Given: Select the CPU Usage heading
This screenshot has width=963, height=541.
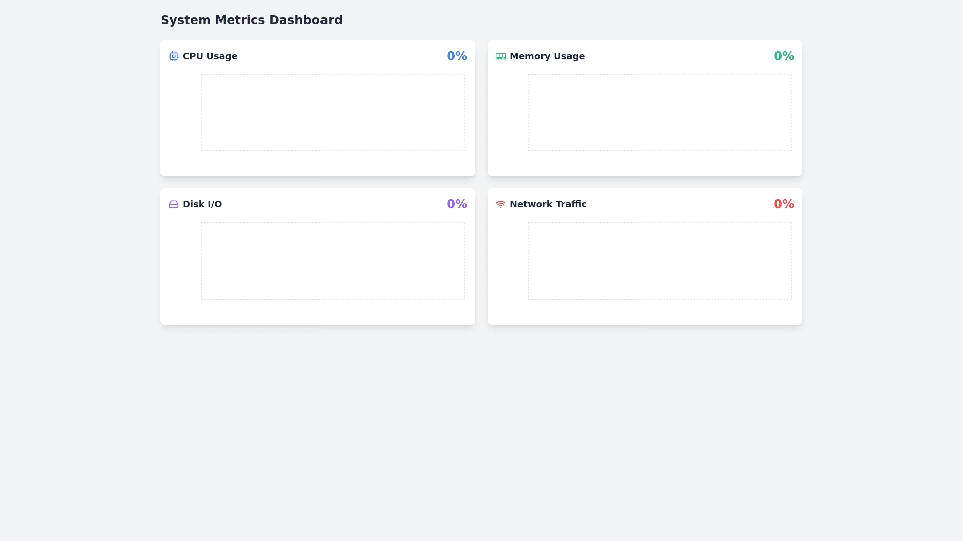Looking at the screenshot, I should point(210,56).
